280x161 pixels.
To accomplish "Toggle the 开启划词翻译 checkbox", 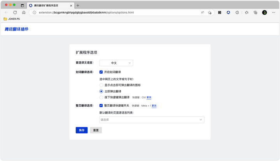I will 101,72.
